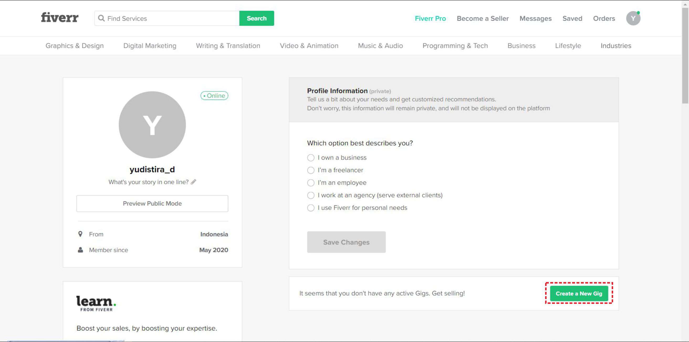This screenshot has width=689, height=342.
Task: Click the person icon beside Member since
Action: (x=80, y=250)
